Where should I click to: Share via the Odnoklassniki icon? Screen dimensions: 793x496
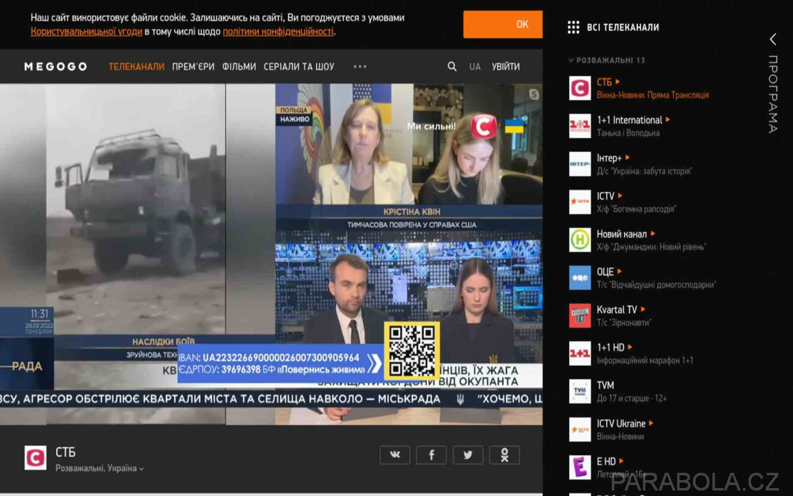pos(504,455)
